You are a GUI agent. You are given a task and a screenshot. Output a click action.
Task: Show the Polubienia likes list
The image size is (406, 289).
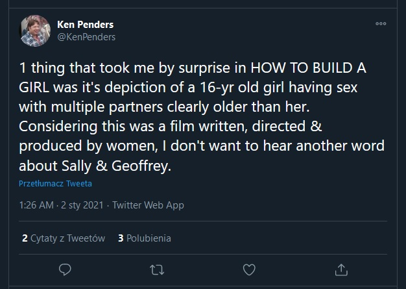click(149, 238)
